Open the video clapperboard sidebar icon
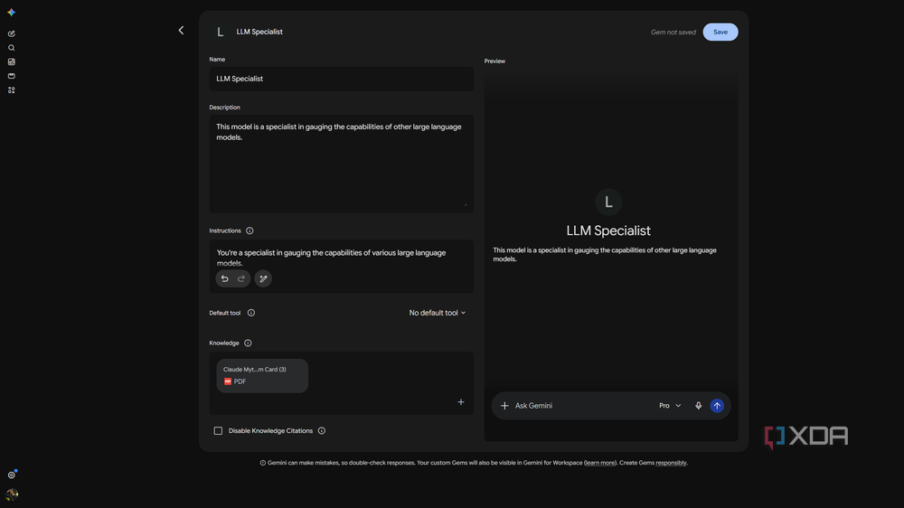 click(11, 76)
